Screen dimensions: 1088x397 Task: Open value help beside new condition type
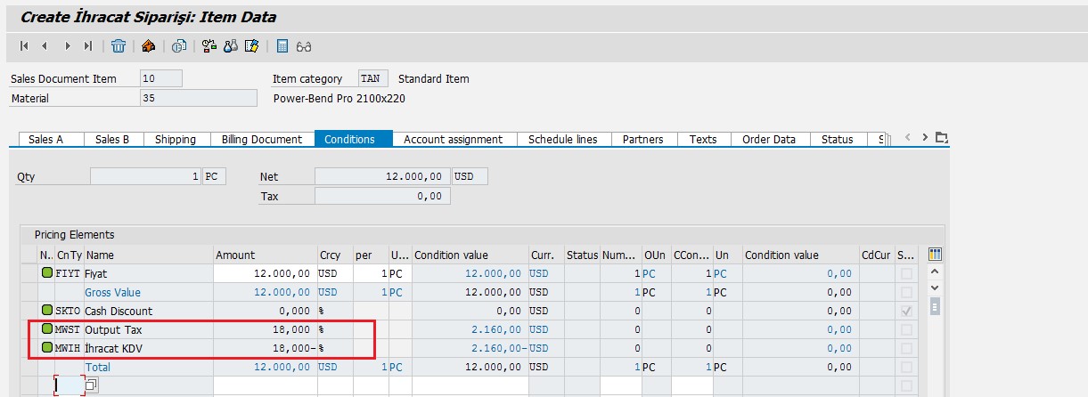(91, 385)
